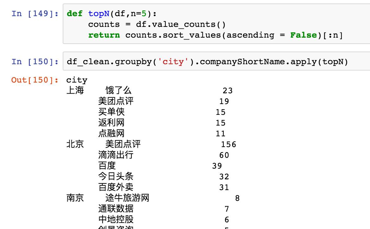Click the count 15 beside 买单侠

click(220, 112)
